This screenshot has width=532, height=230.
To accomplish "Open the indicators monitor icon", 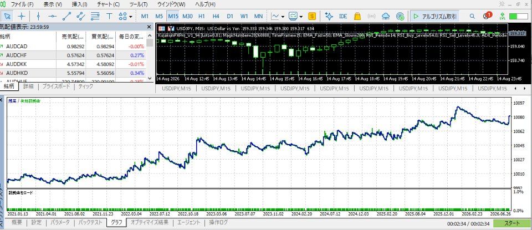I will 293,16.
